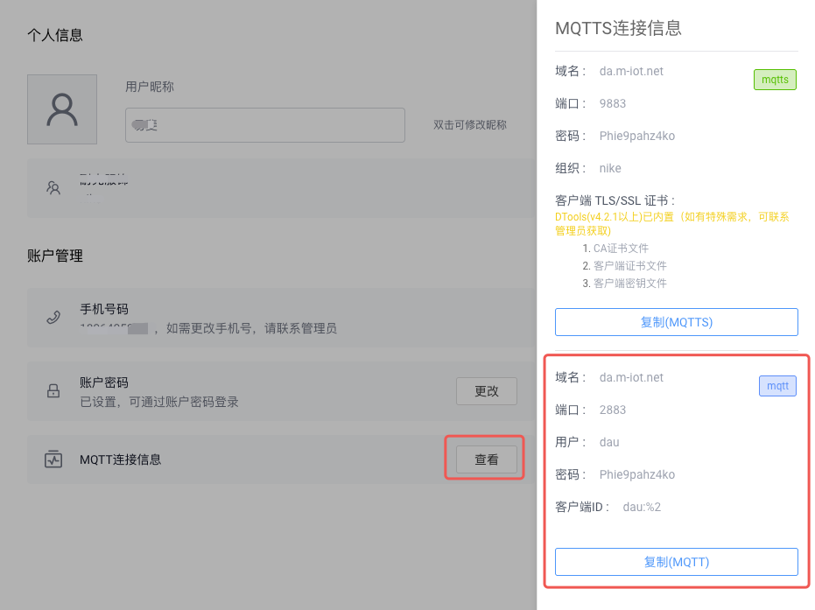Click the MQTT user value dau
The image size is (815, 610).
608,442
